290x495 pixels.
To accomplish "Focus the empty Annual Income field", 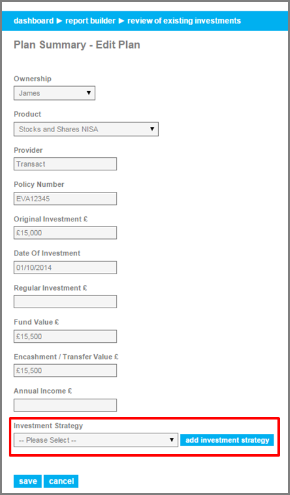I will [x=65, y=405].
